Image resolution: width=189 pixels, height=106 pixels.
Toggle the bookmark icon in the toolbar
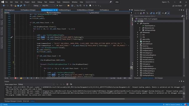(x=90, y=6)
